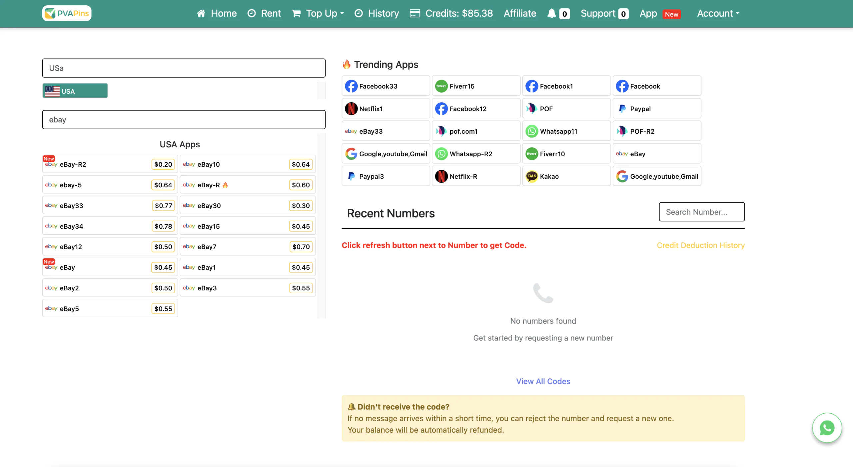
Task: Select Fiverr10 trending app
Action: point(566,154)
